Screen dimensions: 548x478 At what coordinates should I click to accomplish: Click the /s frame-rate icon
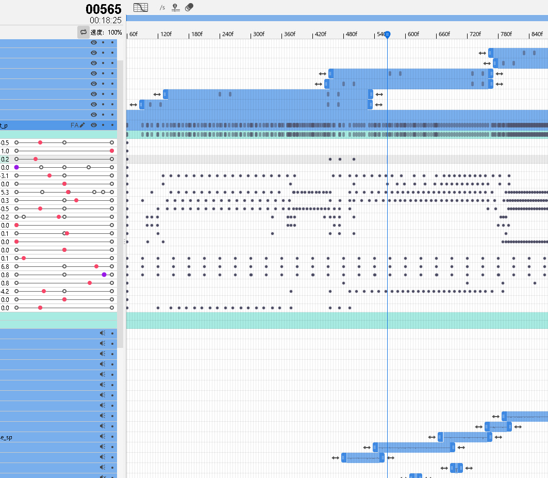162,7
